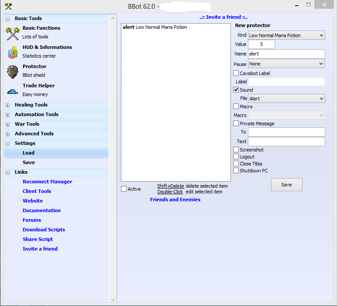Click the Name input field
Screen dimensions: 337x306
tap(286, 54)
